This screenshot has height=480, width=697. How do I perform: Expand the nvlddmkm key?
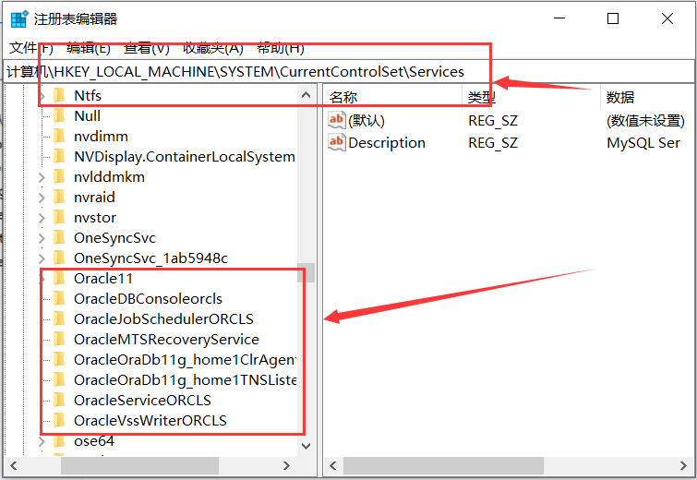point(42,177)
